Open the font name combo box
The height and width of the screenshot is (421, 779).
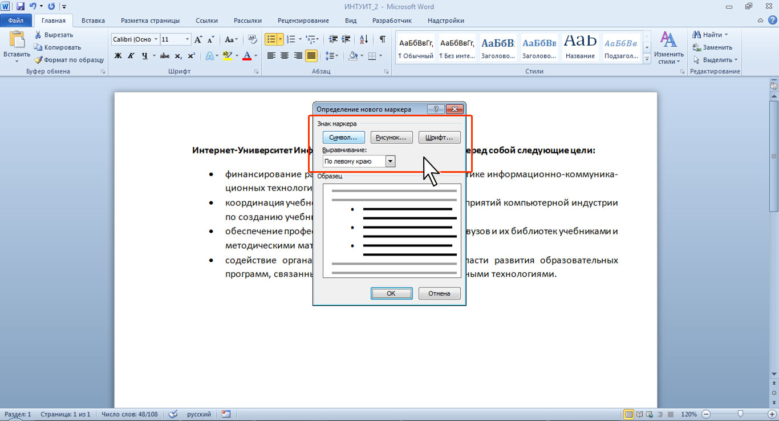coord(135,39)
